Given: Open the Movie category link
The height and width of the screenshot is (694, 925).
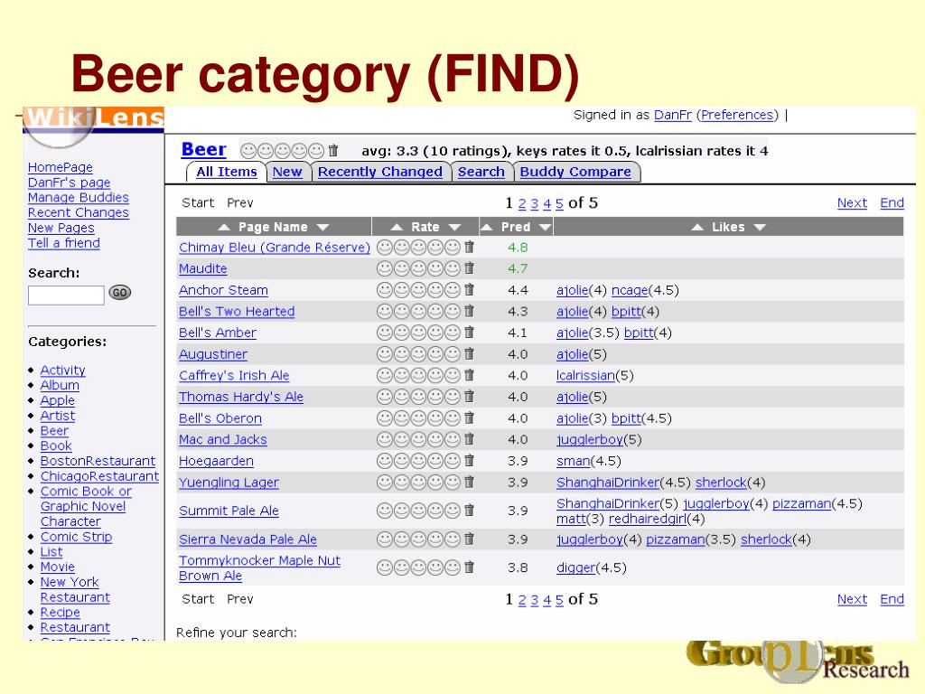Looking at the screenshot, I should pos(57,567).
